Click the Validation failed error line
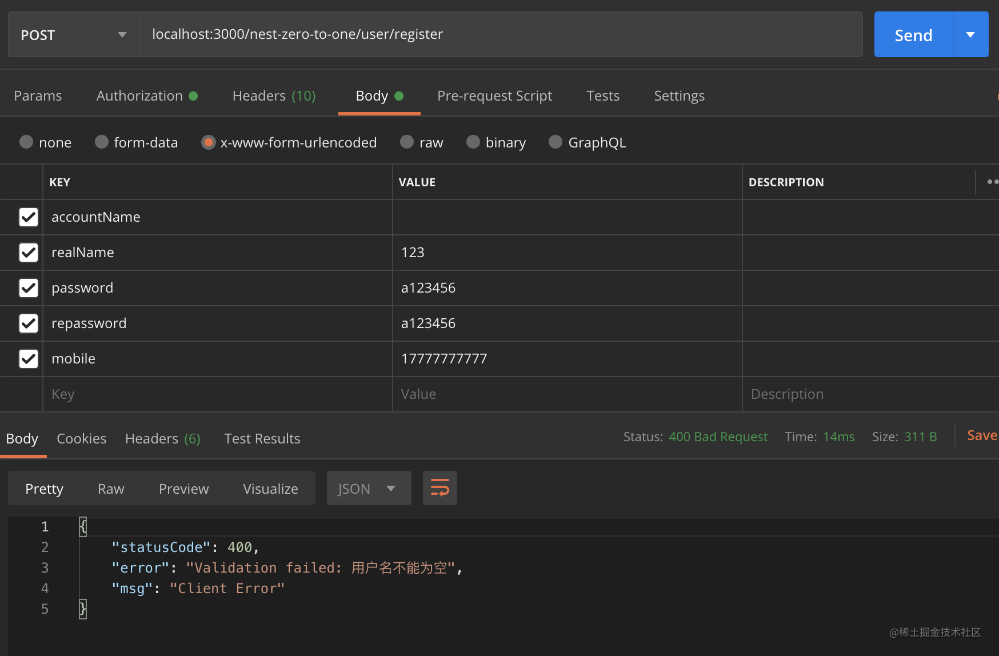 tap(287, 568)
